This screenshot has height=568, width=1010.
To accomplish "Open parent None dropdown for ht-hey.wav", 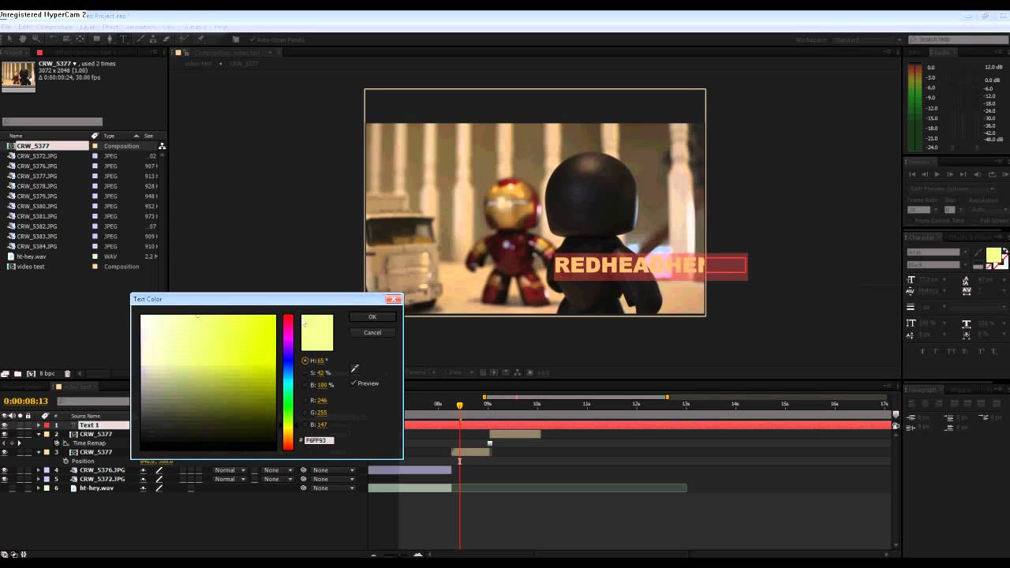I will click(x=332, y=488).
